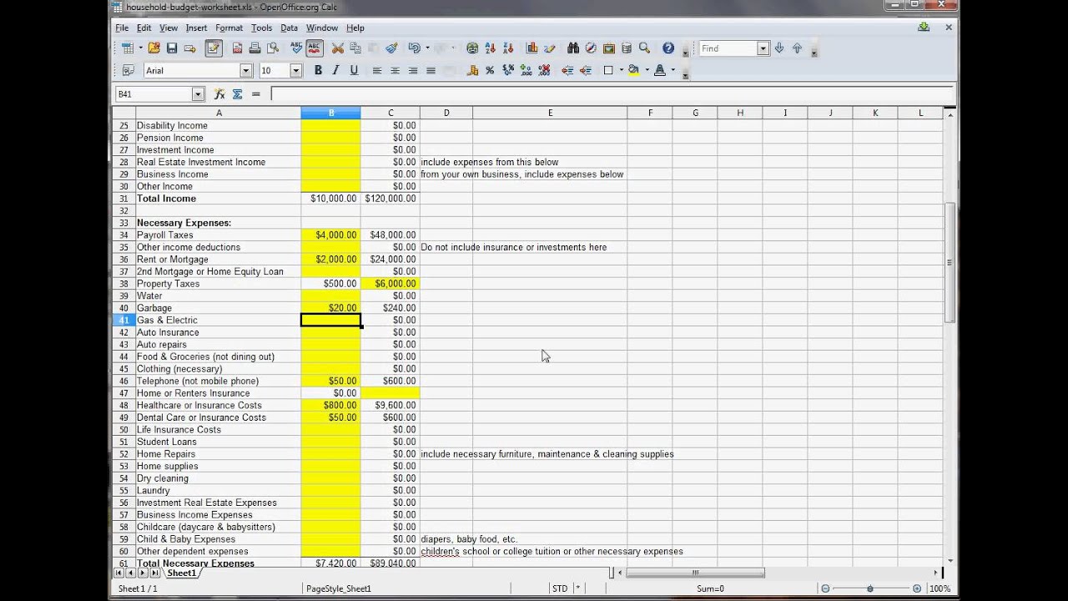Run the Spelling check icon
This screenshot has height=601, width=1068.
point(296,48)
